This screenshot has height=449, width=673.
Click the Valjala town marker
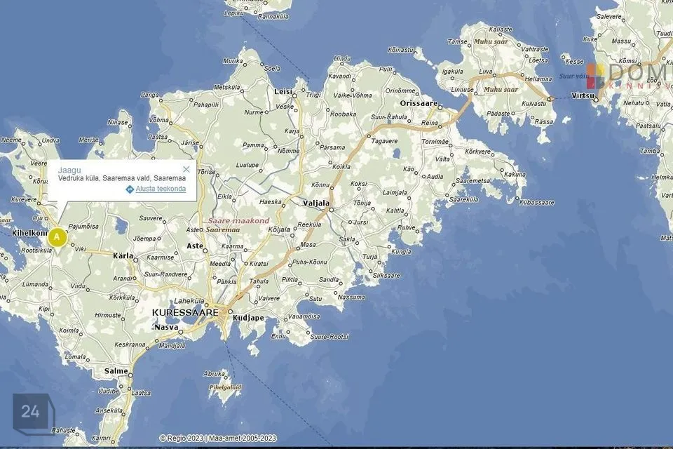(332, 209)
